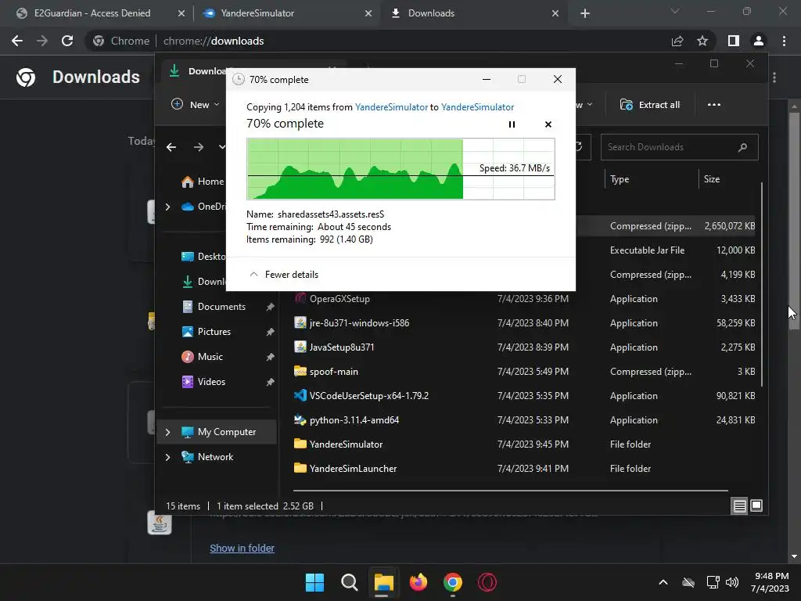Switch to the YandereSimulator Chrome tab
Image resolution: width=801 pixels, height=601 pixels.
point(257,13)
